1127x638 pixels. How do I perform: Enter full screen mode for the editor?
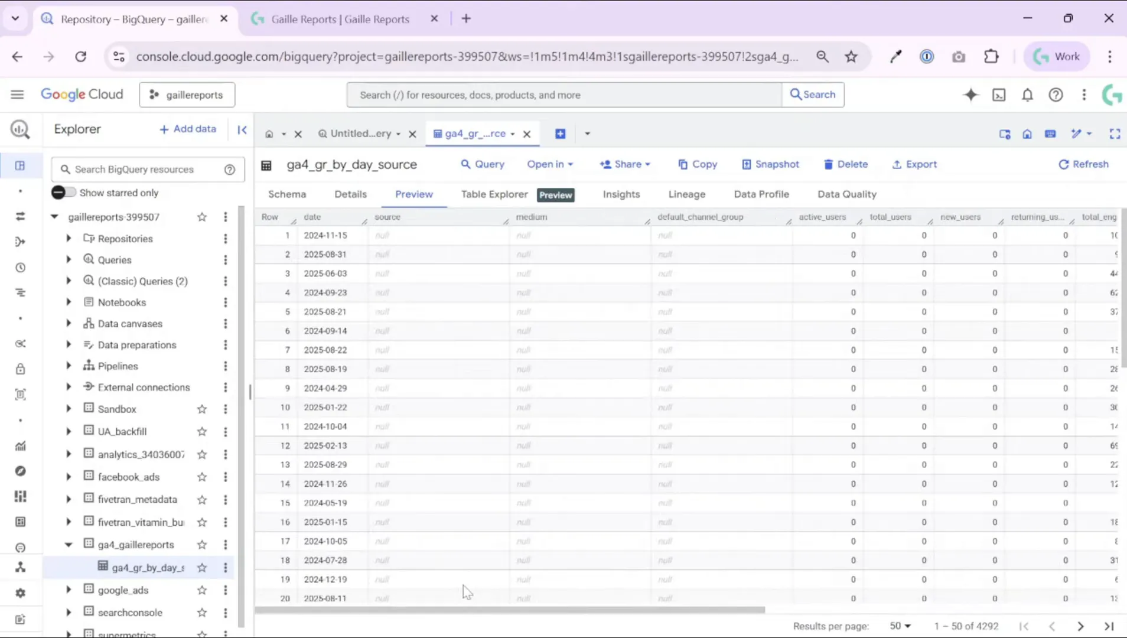[1115, 134]
